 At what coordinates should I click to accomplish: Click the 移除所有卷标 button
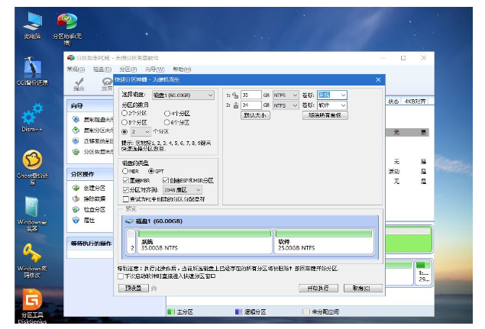[325, 115]
